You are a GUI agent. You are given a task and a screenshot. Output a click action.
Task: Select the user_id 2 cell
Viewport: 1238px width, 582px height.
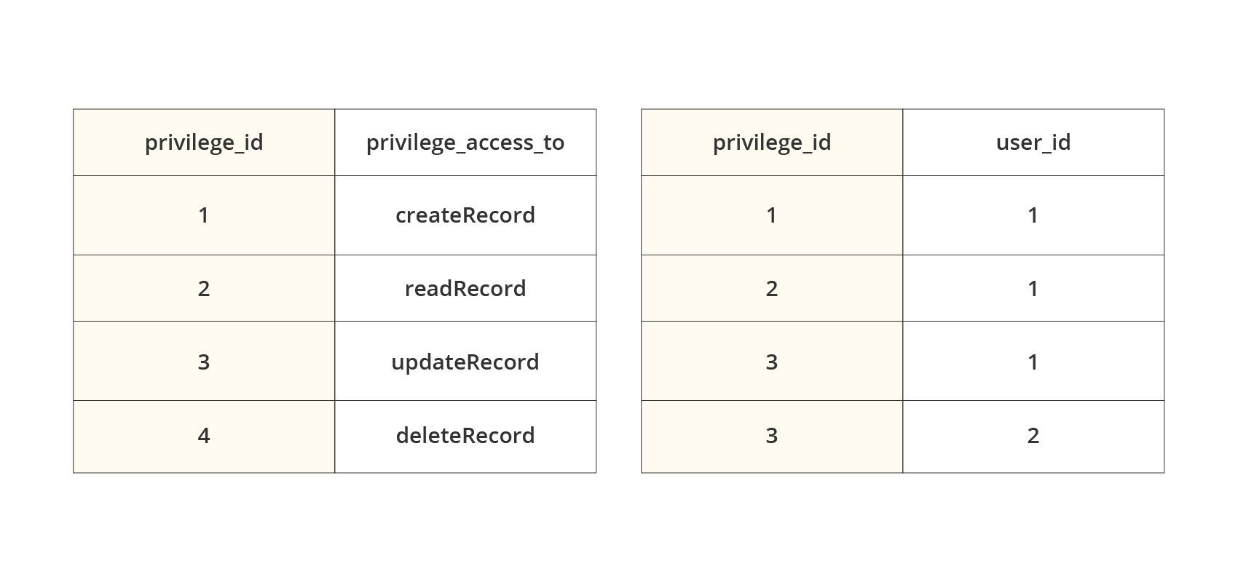1033,436
